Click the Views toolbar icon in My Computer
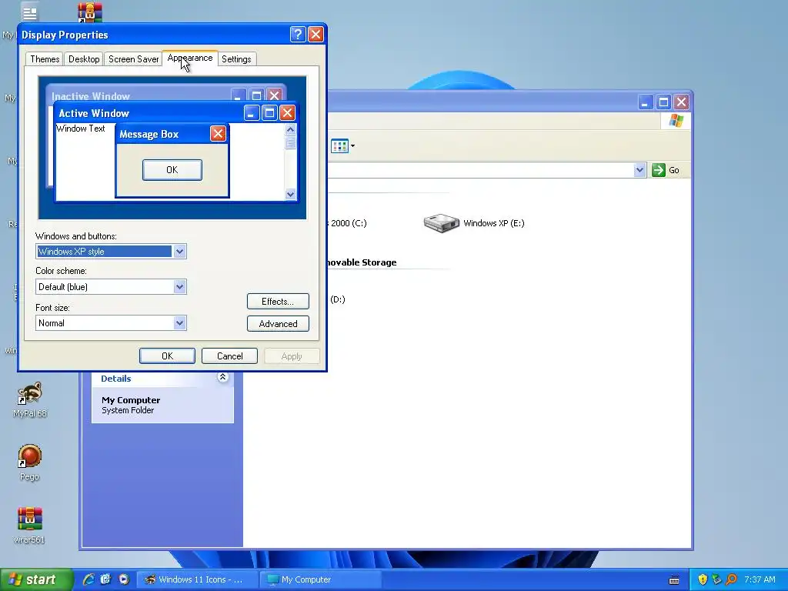788x591 pixels. click(x=339, y=146)
